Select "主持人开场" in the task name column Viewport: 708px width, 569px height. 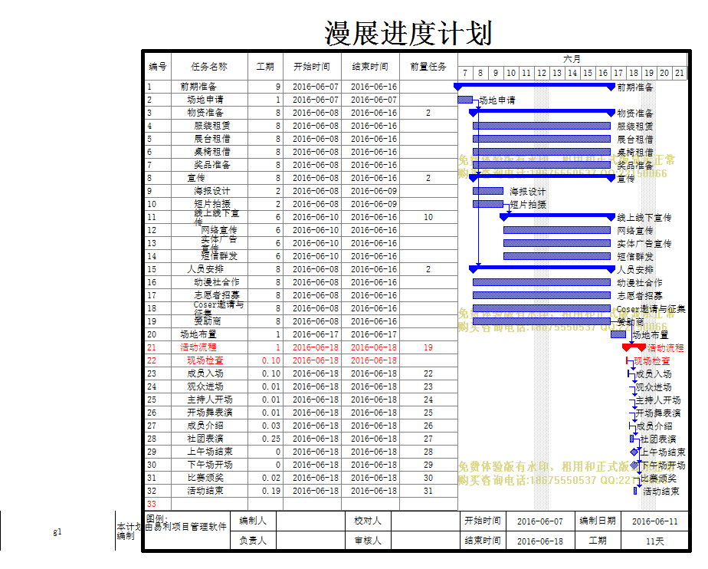[x=209, y=400]
